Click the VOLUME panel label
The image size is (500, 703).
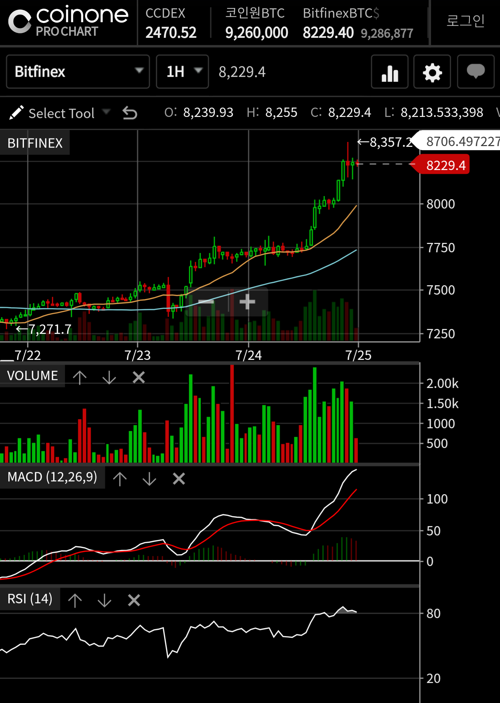pos(32,376)
